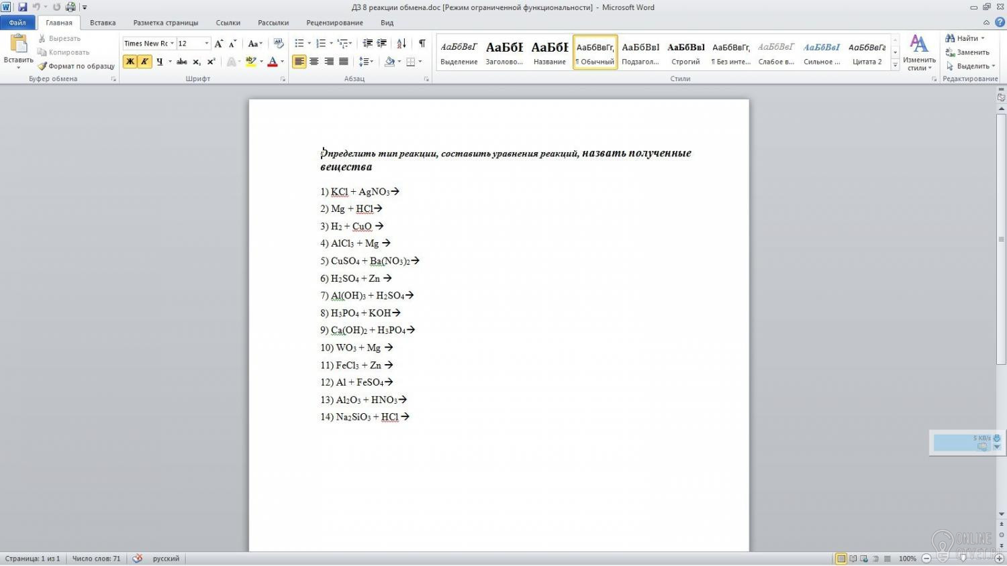The height and width of the screenshot is (566, 1007).
Task: Click the Заменить (Replace) button
Action: pyautogui.click(x=967, y=52)
